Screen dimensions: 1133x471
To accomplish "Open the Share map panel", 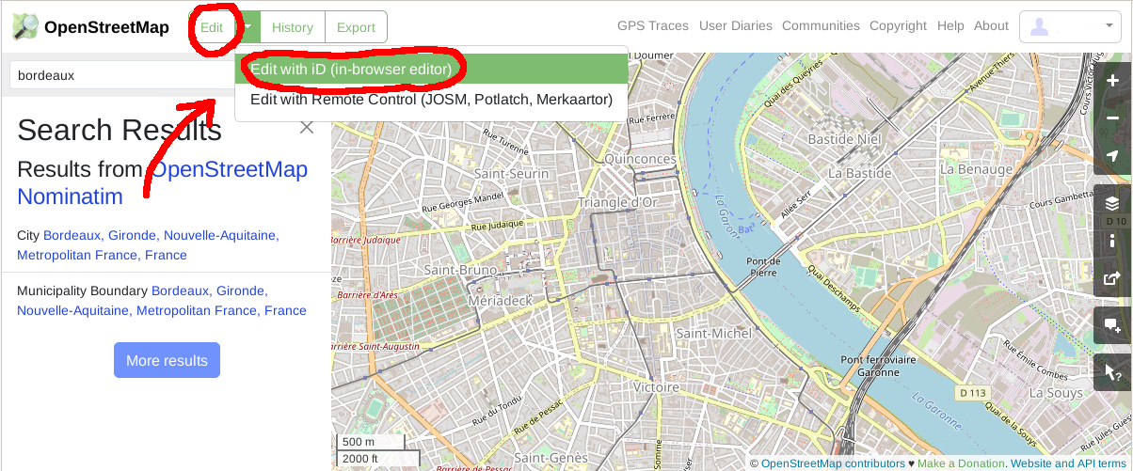I will pyautogui.click(x=1113, y=278).
